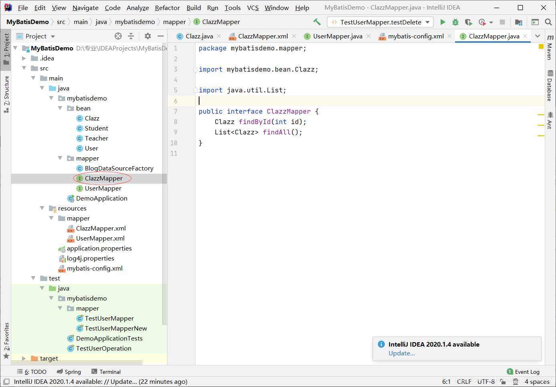Click the Stop process icon
This screenshot has height=387, width=556.
pyautogui.click(x=502, y=22)
